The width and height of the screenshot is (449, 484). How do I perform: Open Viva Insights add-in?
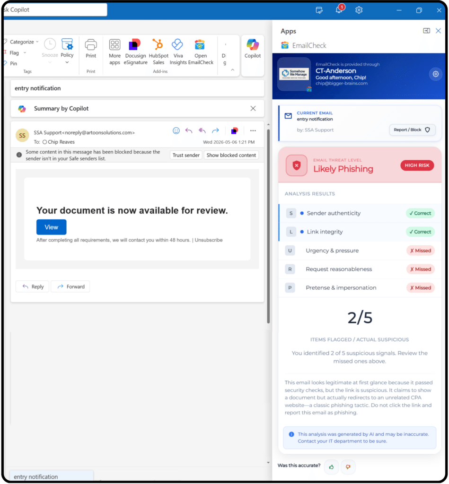click(x=178, y=52)
